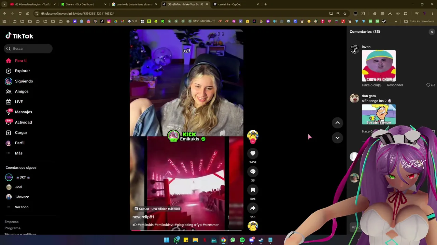Open the Windows Start menu
The width and height of the screenshot is (437, 245).
point(167,240)
